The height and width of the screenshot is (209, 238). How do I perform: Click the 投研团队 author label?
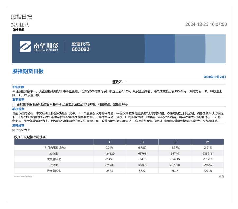click(20, 25)
